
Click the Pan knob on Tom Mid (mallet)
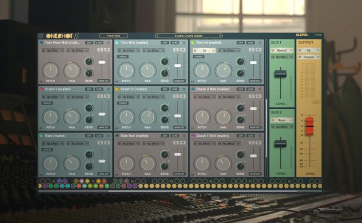(x=148, y=70)
